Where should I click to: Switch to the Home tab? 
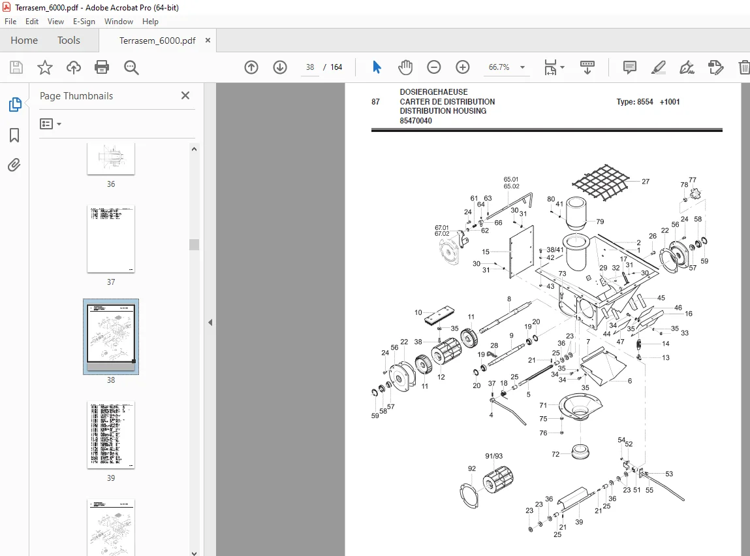coord(24,41)
